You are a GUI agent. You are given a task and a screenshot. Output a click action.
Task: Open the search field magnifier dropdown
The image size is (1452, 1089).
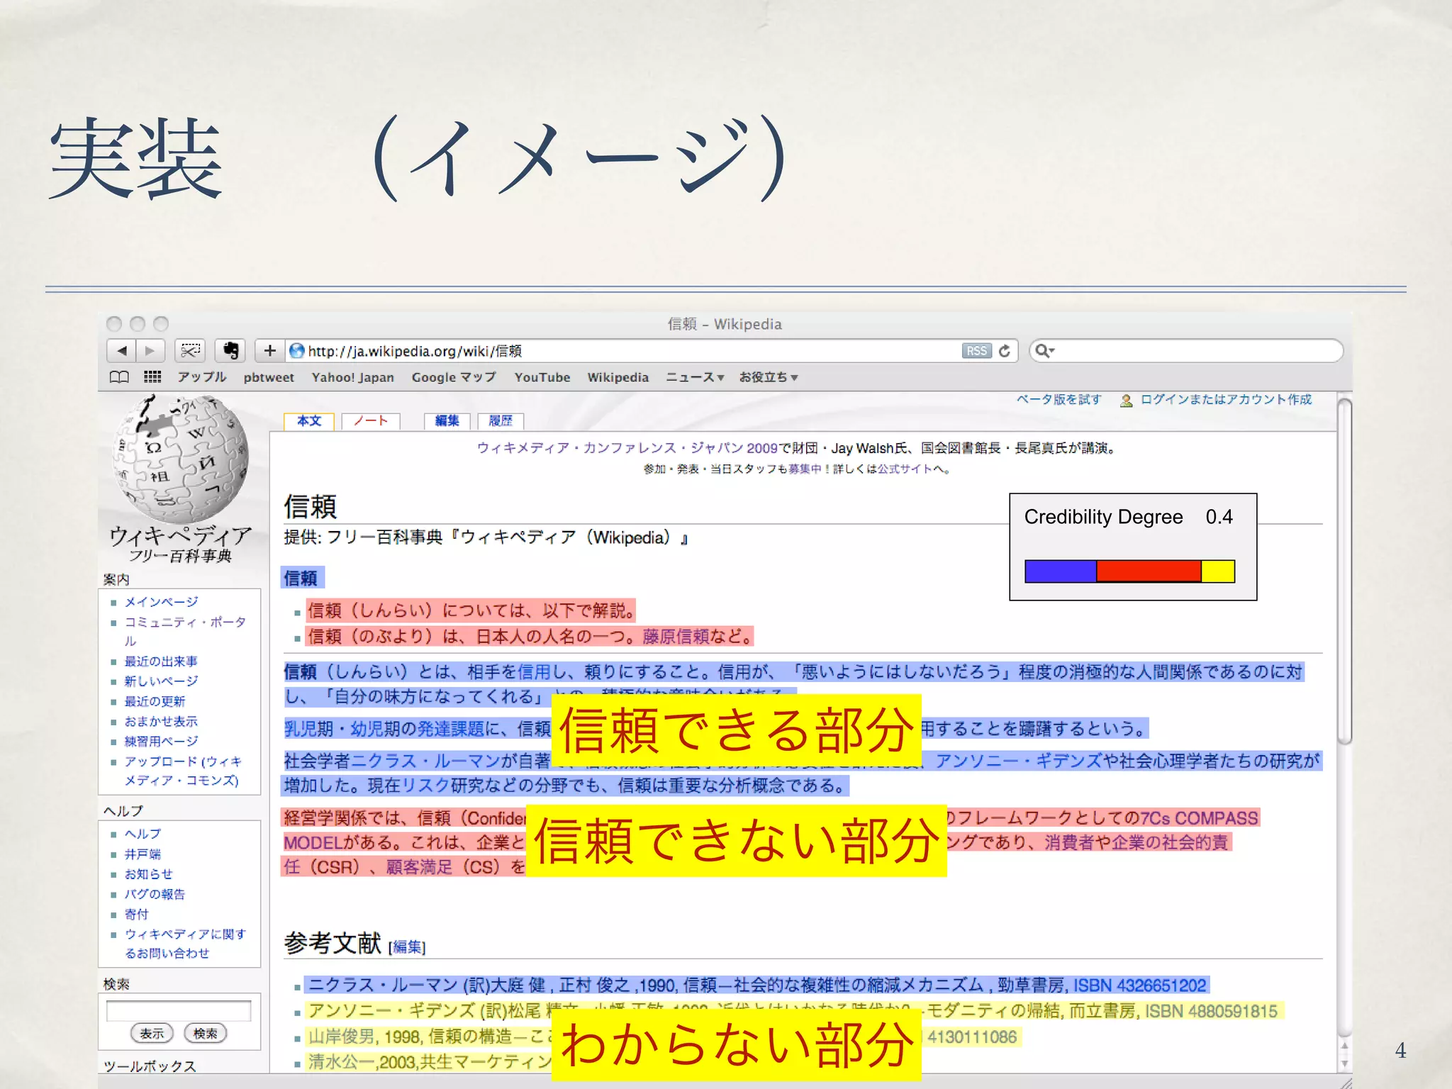tap(1044, 351)
